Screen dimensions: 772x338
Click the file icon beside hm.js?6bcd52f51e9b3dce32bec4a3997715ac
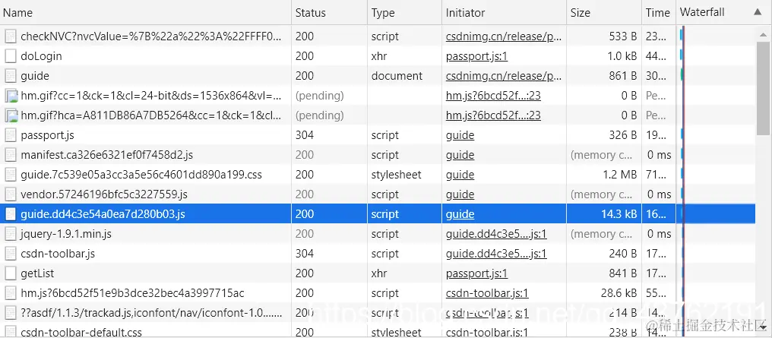11,292
